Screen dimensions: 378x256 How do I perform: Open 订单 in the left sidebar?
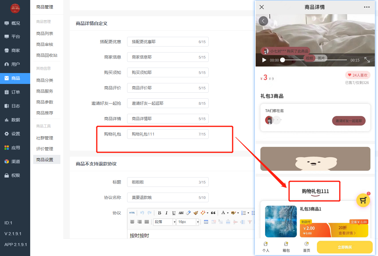coord(15,92)
